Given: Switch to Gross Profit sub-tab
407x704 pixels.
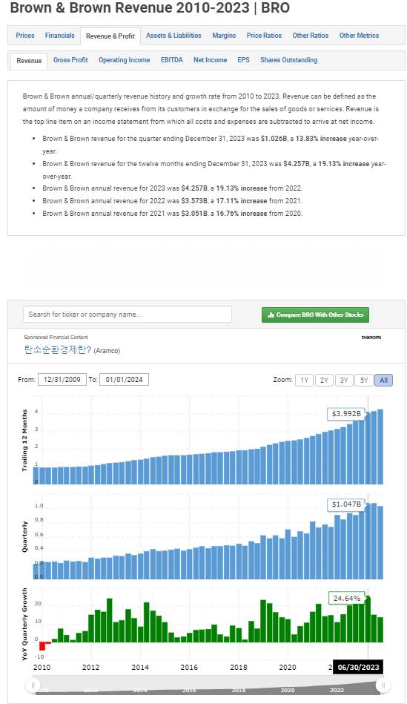Looking at the screenshot, I should tap(70, 59).
